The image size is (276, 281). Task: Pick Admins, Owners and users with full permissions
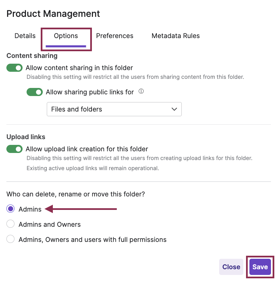click(11, 240)
